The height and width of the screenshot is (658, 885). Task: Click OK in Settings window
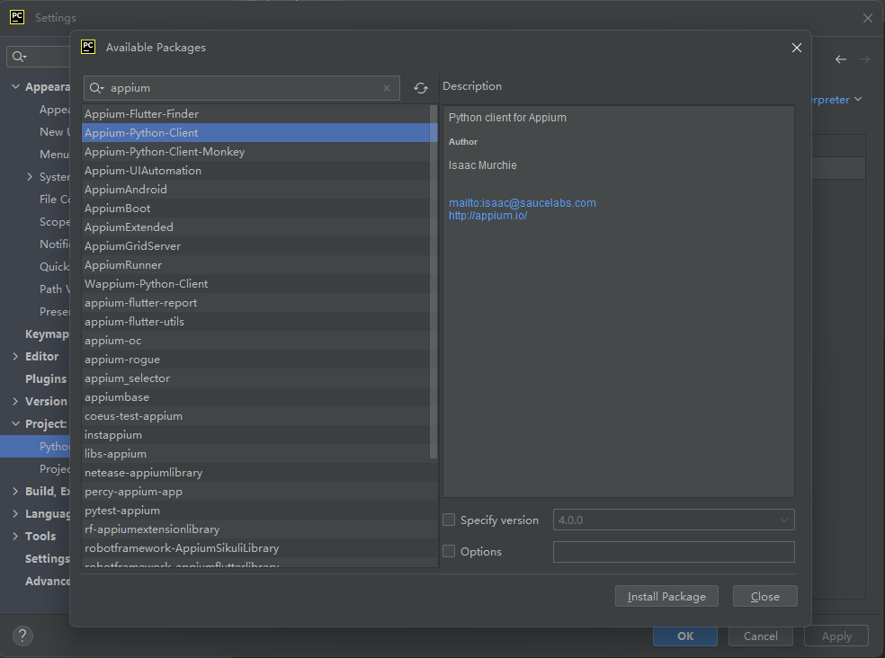[685, 636]
